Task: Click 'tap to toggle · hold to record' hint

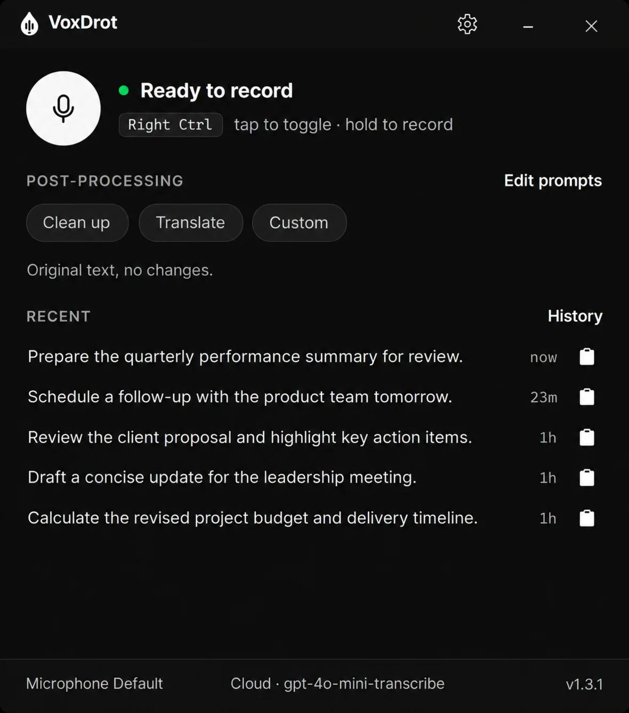Action: [343, 125]
